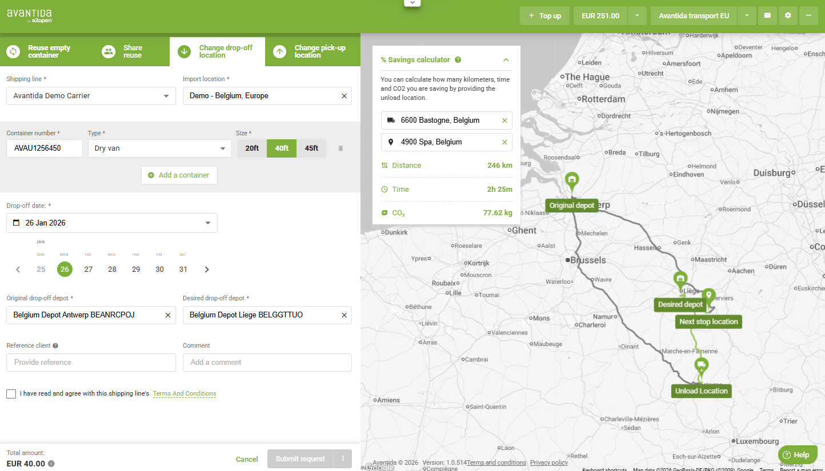Viewport: 825px width, 471px height.
Task: Open footer Terms and conditions link
Action: tap(496, 462)
